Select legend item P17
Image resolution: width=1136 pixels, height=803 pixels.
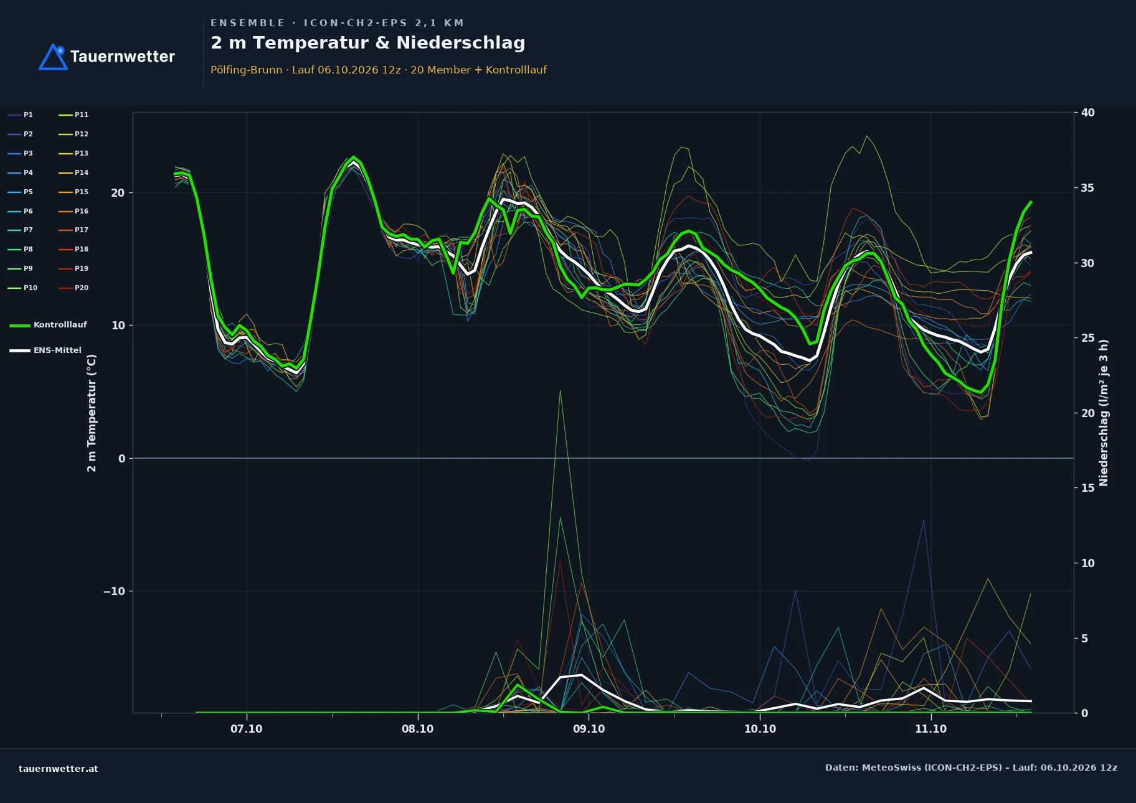73,230
